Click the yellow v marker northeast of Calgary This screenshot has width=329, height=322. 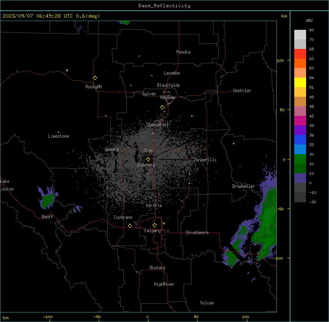coord(164,223)
